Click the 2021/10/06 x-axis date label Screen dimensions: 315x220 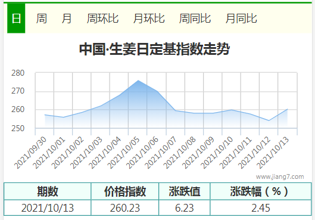(142, 153)
